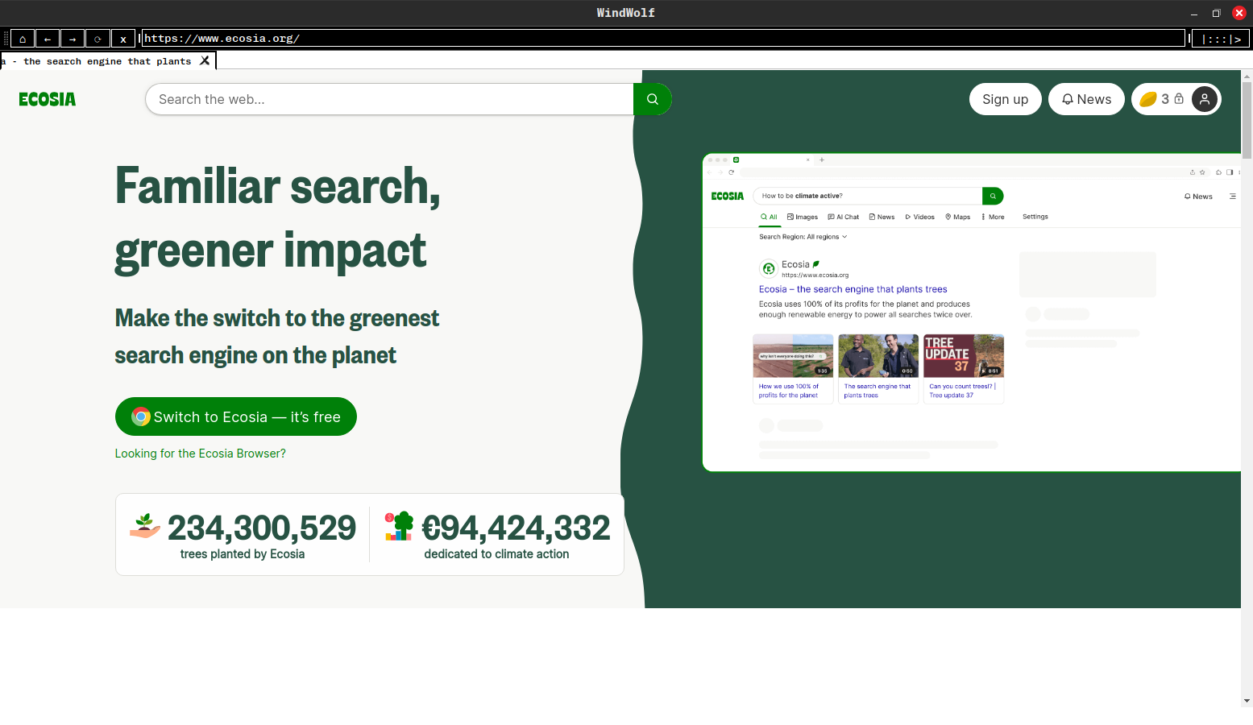Screen dimensions: 1253x725
Task: Click the vertical scrollbar thumb
Action: point(1247,120)
